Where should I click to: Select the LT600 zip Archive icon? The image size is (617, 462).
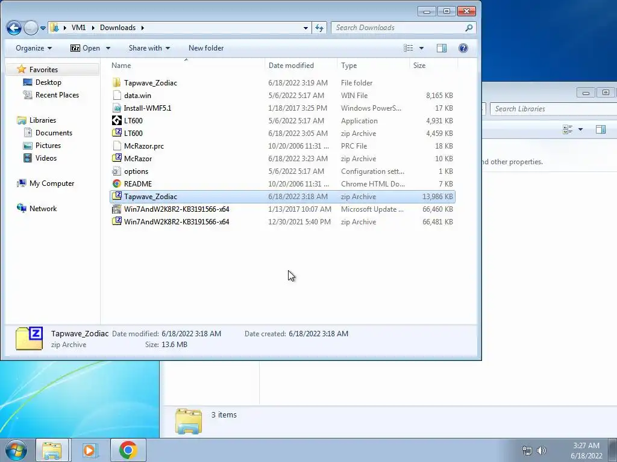point(116,133)
